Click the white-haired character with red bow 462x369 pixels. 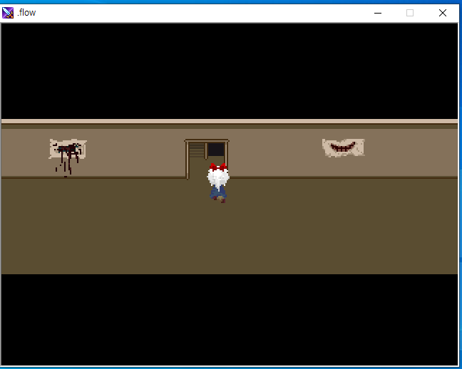click(218, 183)
